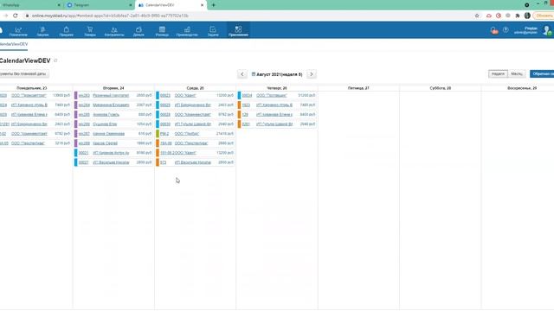
Task: Open the Закупки section icon
Action: point(42,31)
